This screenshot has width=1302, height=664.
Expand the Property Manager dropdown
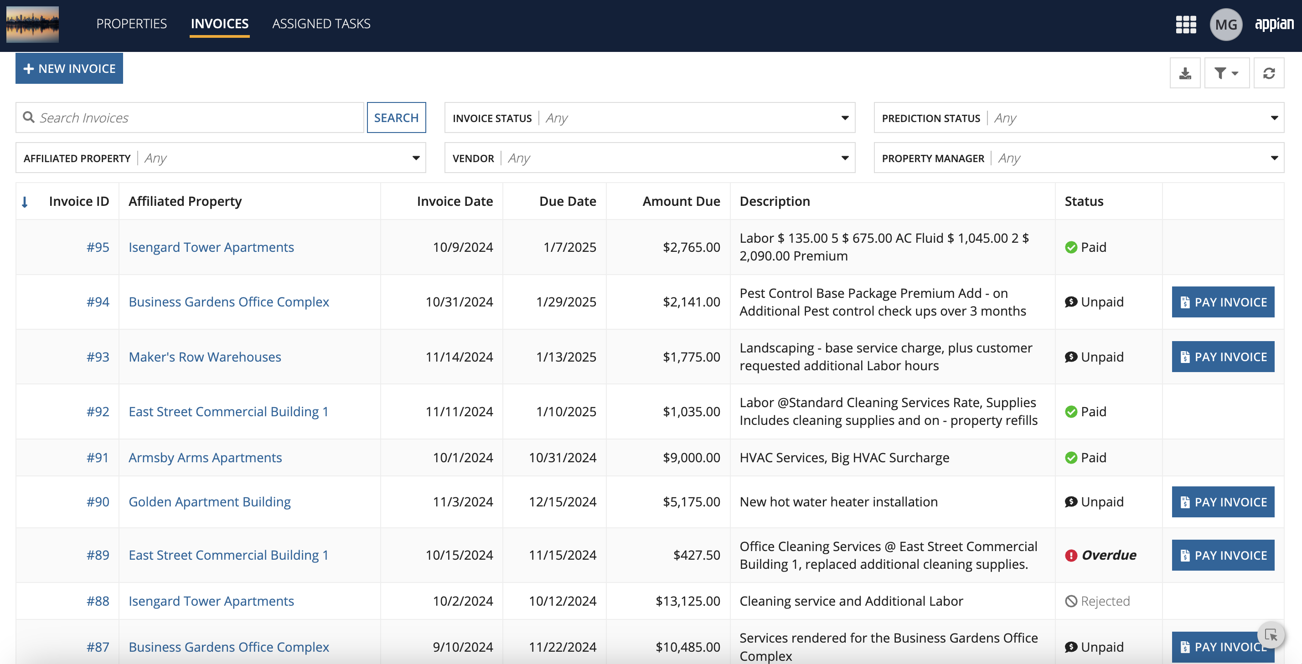[x=1079, y=158]
